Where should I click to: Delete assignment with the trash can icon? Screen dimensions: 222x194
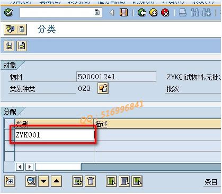click(90, 181)
